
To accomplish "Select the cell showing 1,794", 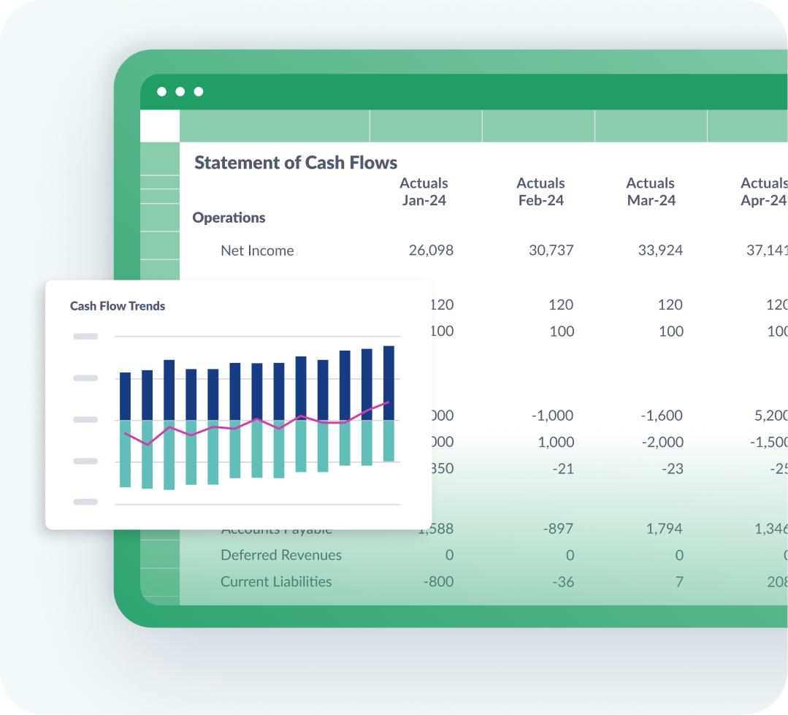I will pos(664,529).
